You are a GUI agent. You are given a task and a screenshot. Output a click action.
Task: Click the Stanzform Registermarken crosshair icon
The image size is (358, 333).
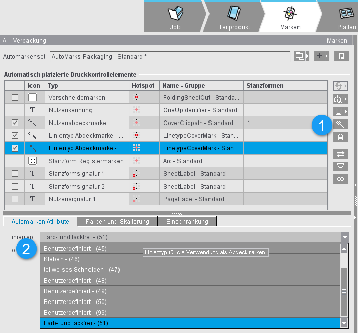click(x=33, y=161)
